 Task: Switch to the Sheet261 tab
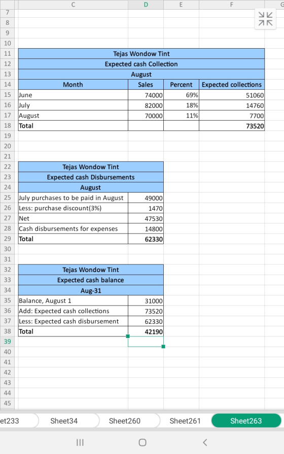pos(185,421)
